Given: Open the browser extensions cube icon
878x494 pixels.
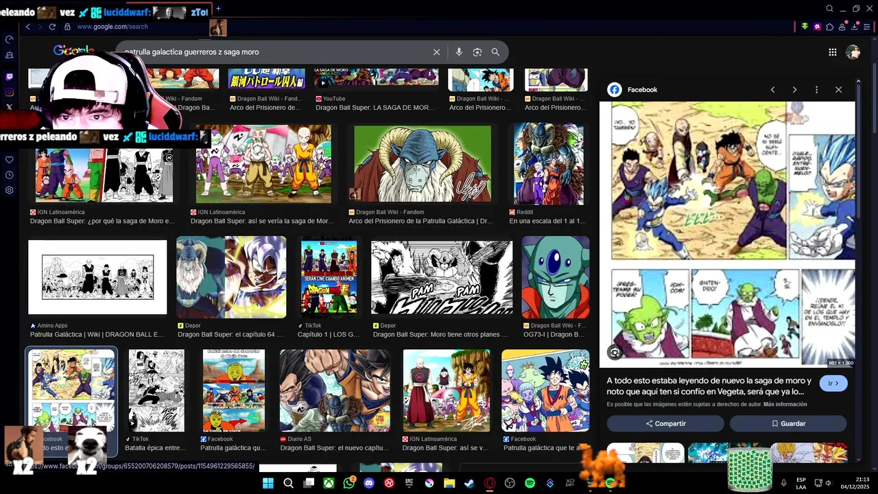Looking at the screenshot, I should (x=830, y=27).
